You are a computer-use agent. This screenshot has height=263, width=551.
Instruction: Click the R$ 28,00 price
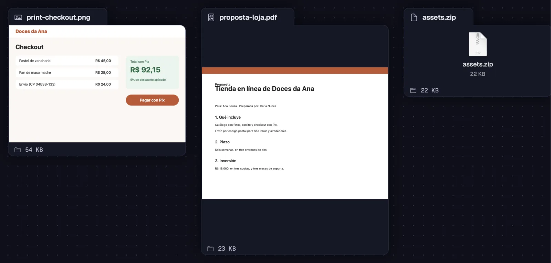coord(103,73)
